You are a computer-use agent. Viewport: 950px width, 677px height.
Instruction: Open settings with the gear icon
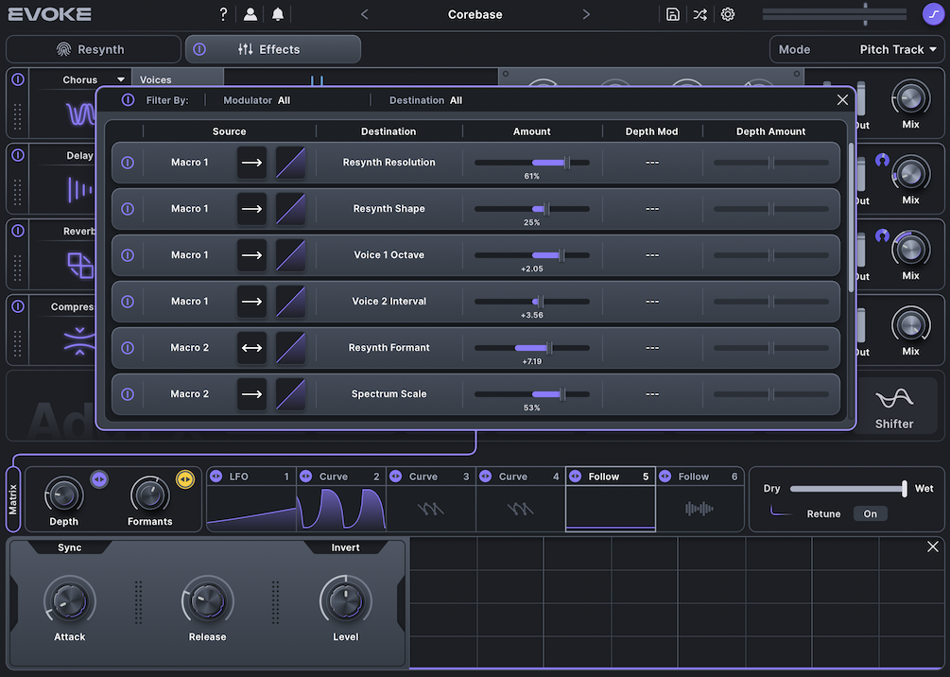(x=728, y=14)
